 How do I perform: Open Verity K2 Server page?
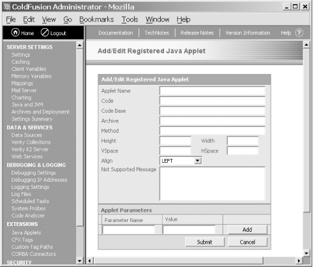click(30, 150)
